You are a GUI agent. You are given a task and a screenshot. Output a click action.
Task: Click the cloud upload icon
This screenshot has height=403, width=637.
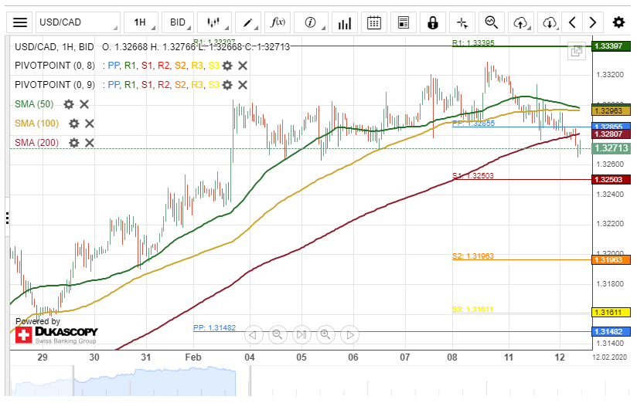pos(520,22)
